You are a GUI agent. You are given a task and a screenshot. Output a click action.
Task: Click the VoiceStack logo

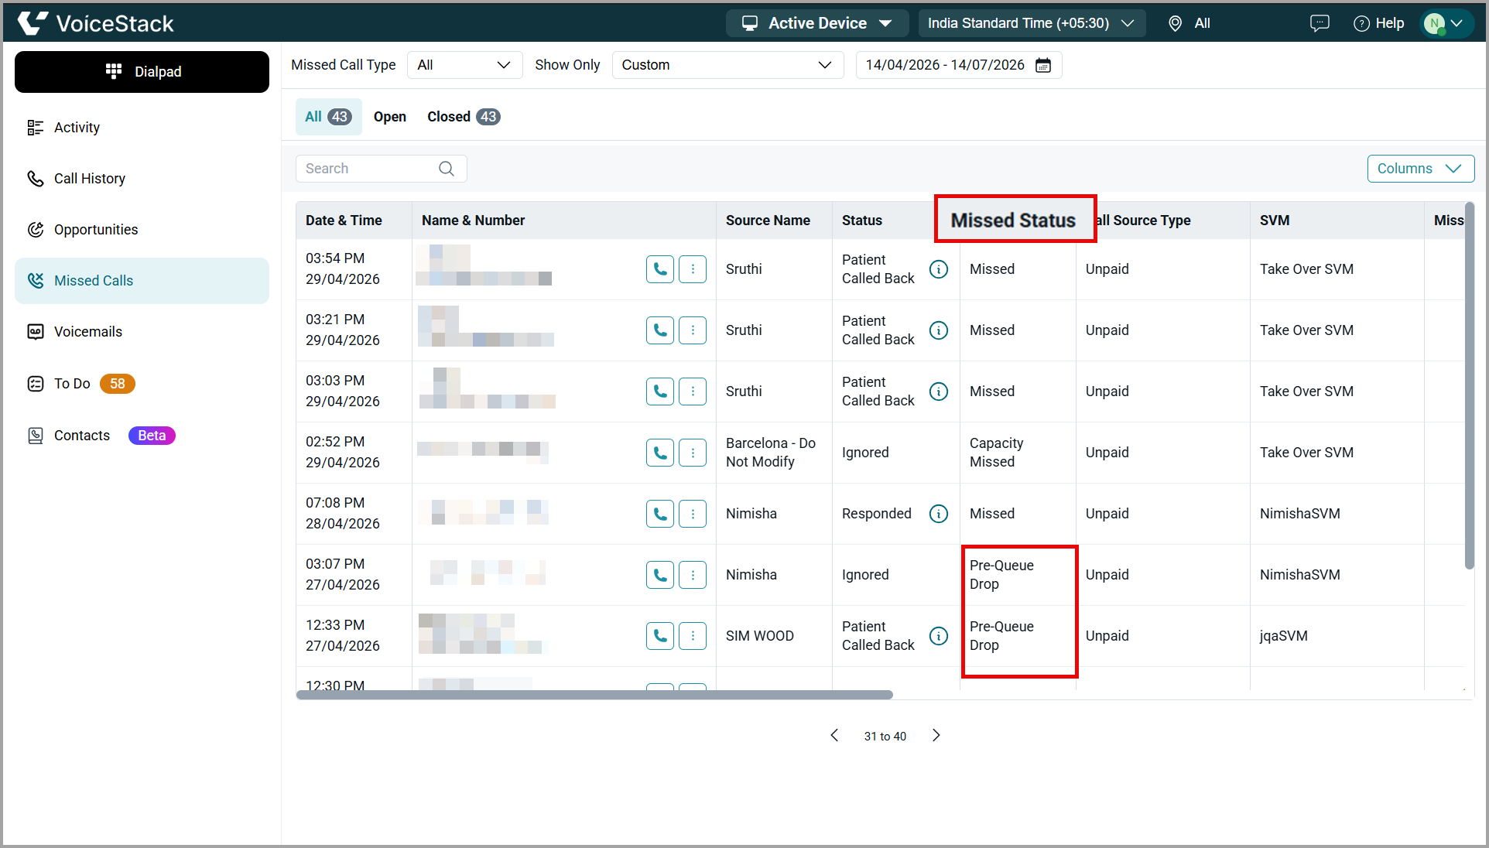point(96,23)
